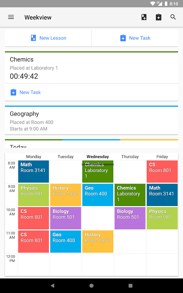Open Friday CS Room 801 lesson block

[x=162, y=171]
